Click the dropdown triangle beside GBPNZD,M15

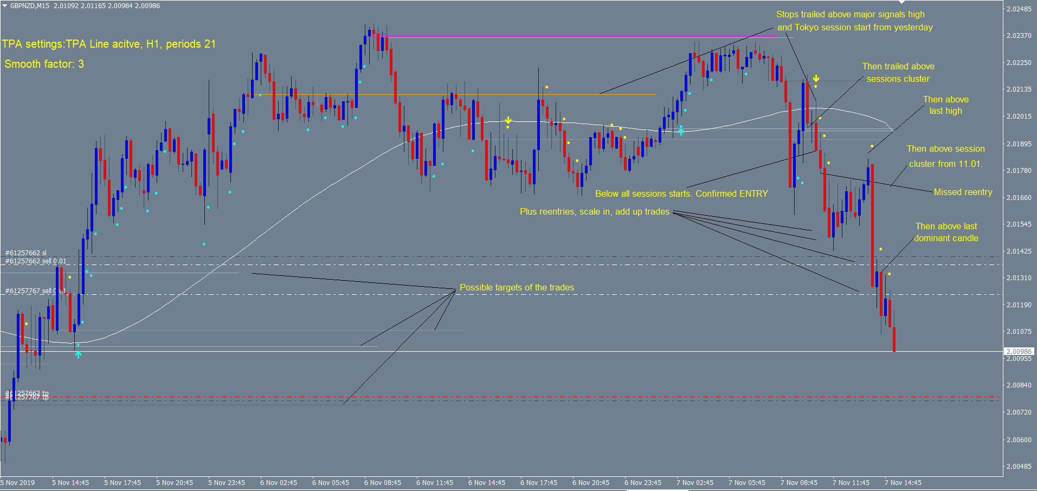pos(4,6)
